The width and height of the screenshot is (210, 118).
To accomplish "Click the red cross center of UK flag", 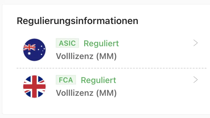I will (34, 87).
